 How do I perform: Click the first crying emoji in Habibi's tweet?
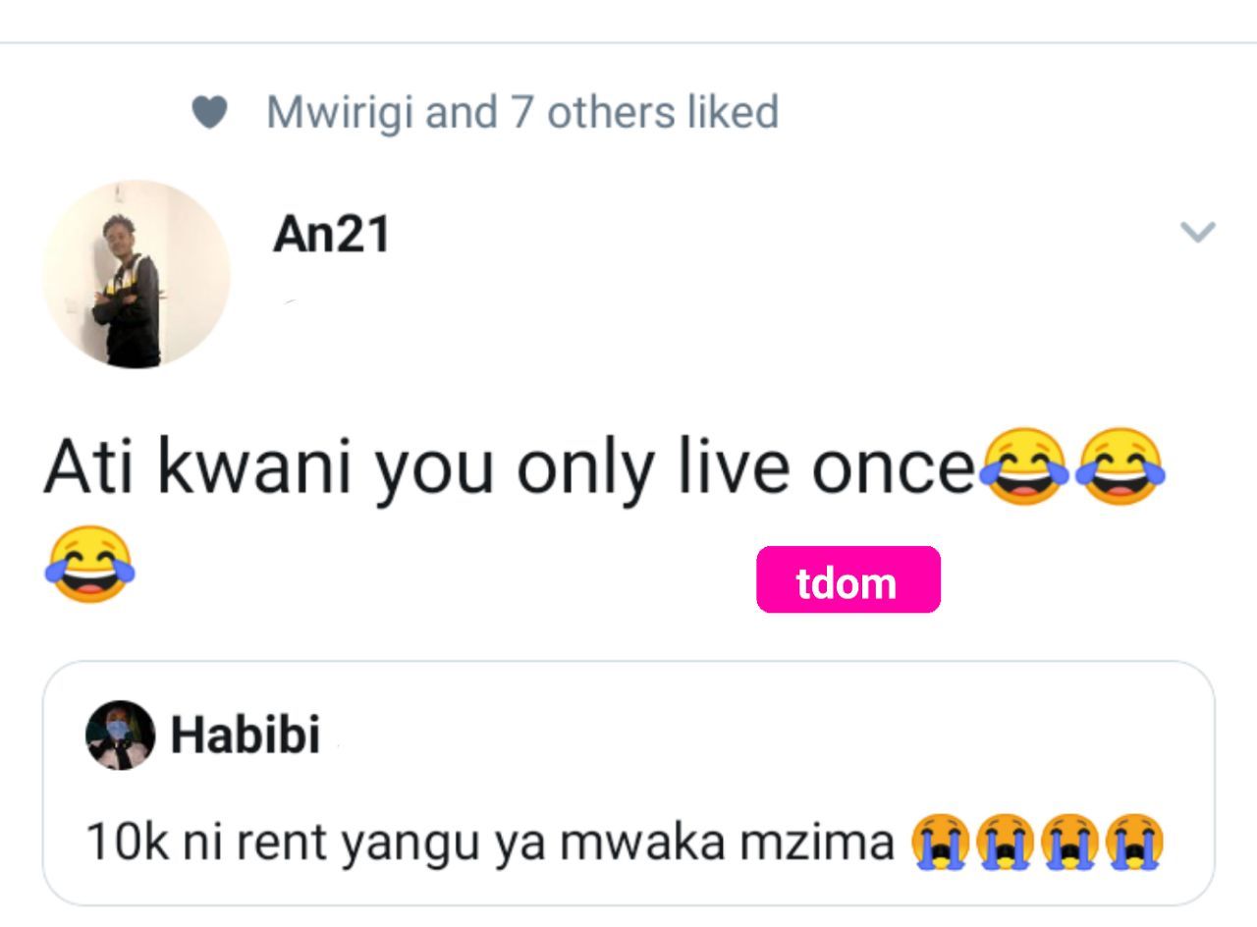(940, 843)
